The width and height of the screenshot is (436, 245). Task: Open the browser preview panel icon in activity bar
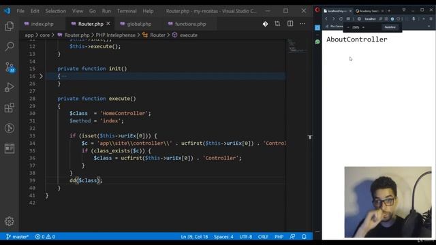click(x=9, y=148)
